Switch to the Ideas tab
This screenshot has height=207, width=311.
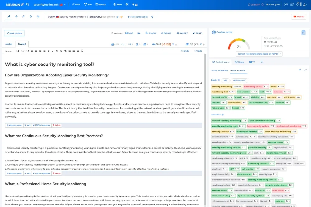pyautogui.click(x=239, y=62)
